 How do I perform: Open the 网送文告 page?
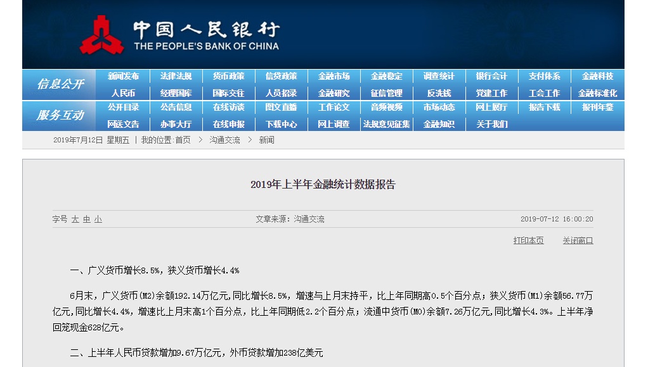click(x=123, y=124)
